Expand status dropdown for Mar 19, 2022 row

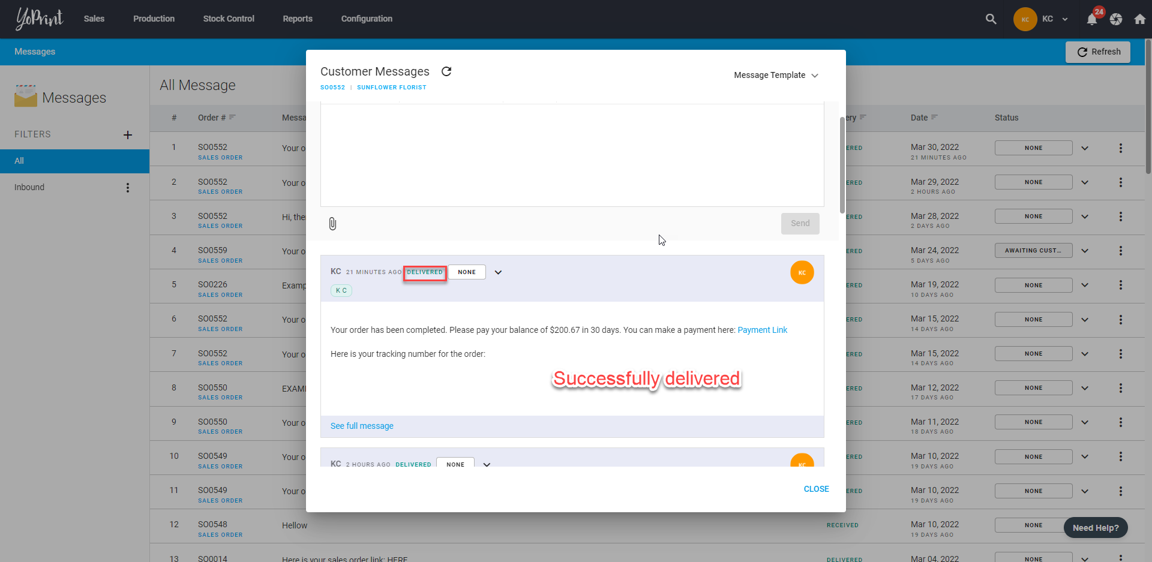[1085, 285]
